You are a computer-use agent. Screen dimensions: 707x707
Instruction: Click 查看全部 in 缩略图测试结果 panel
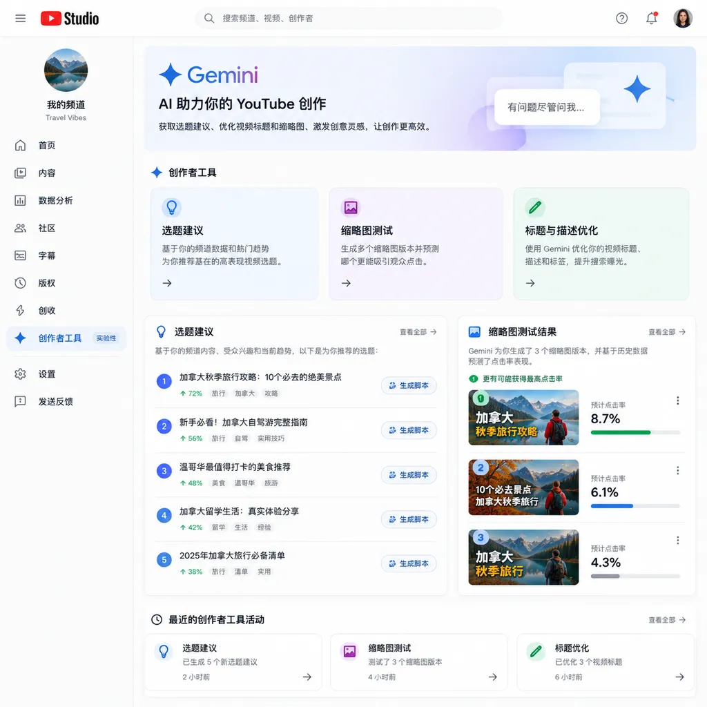[x=667, y=332]
